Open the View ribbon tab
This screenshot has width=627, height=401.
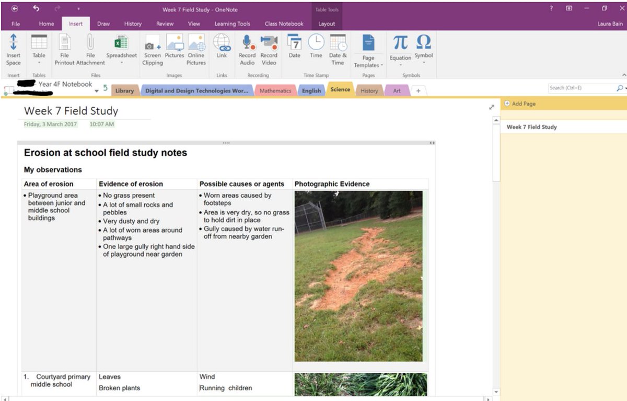point(194,24)
